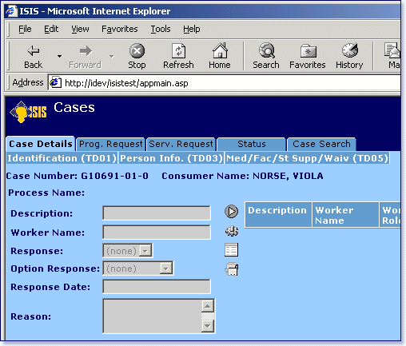Open the Search toolbar icon
406x346 pixels.
pos(266,50)
